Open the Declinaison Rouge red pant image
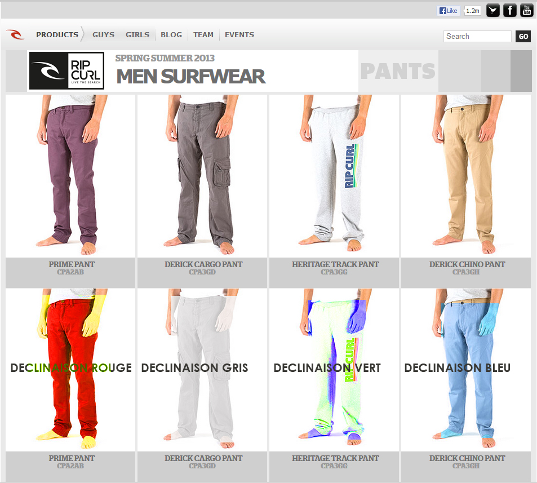This screenshot has height=483, width=537. point(70,370)
